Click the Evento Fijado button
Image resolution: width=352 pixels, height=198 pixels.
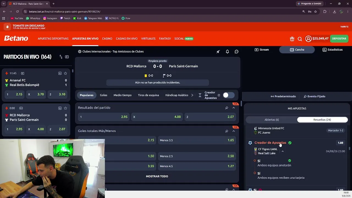coord(315,97)
